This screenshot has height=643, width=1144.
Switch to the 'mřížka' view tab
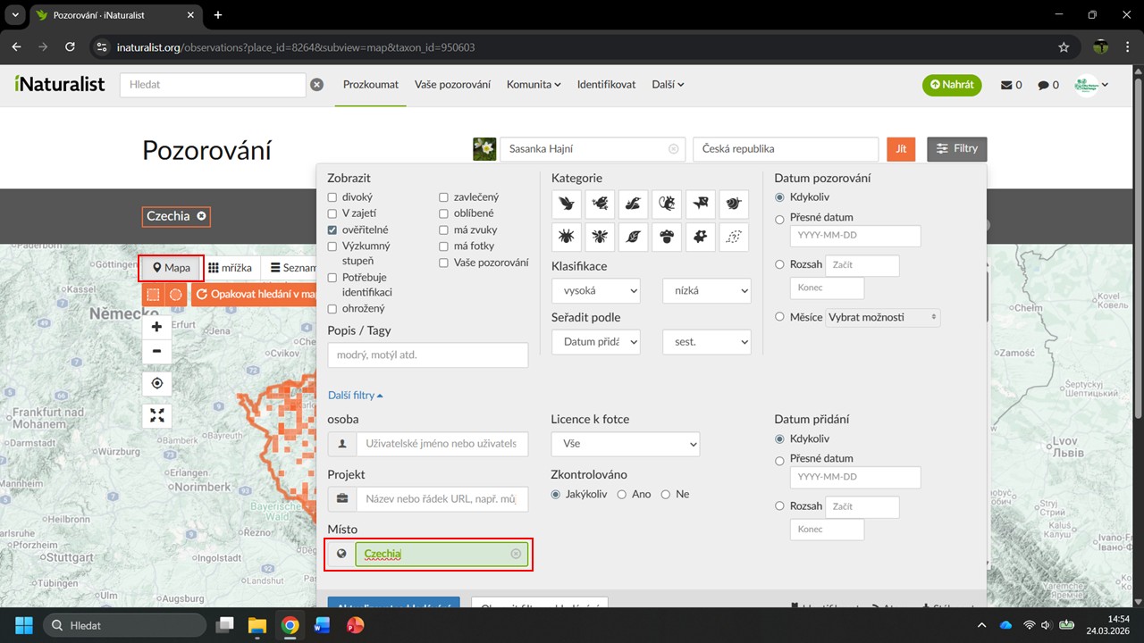coord(230,268)
